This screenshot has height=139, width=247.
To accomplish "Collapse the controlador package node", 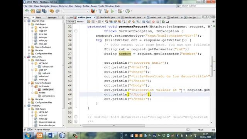I will click(32, 86).
